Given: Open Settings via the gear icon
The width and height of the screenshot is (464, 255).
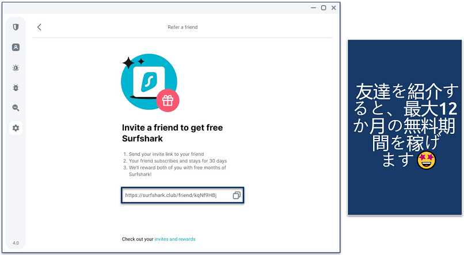Looking at the screenshot, I should click(16, 128).
